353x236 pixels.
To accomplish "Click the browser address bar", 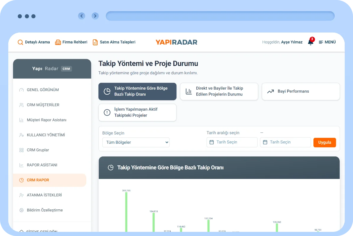I will pos(220,16).
